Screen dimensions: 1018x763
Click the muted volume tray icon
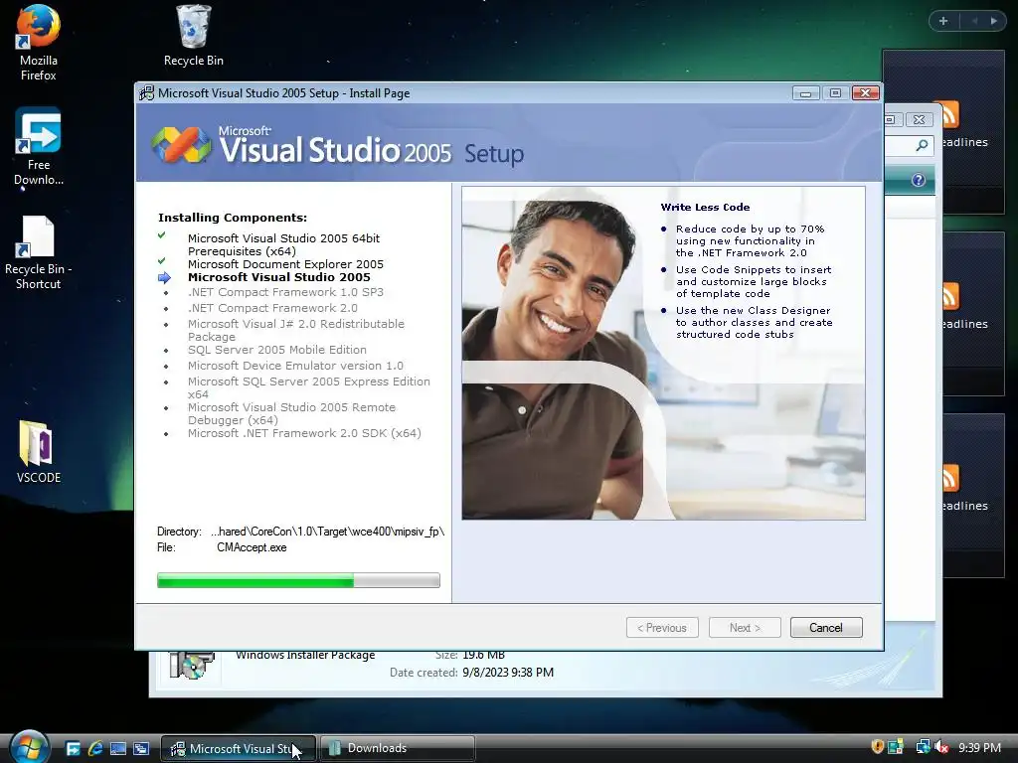click(x=941, y=747)
